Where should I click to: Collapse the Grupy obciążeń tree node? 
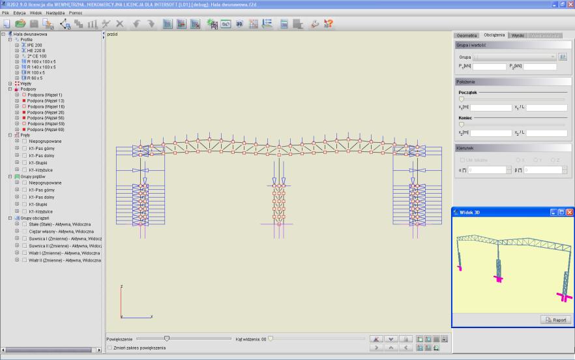coord(10,218)
